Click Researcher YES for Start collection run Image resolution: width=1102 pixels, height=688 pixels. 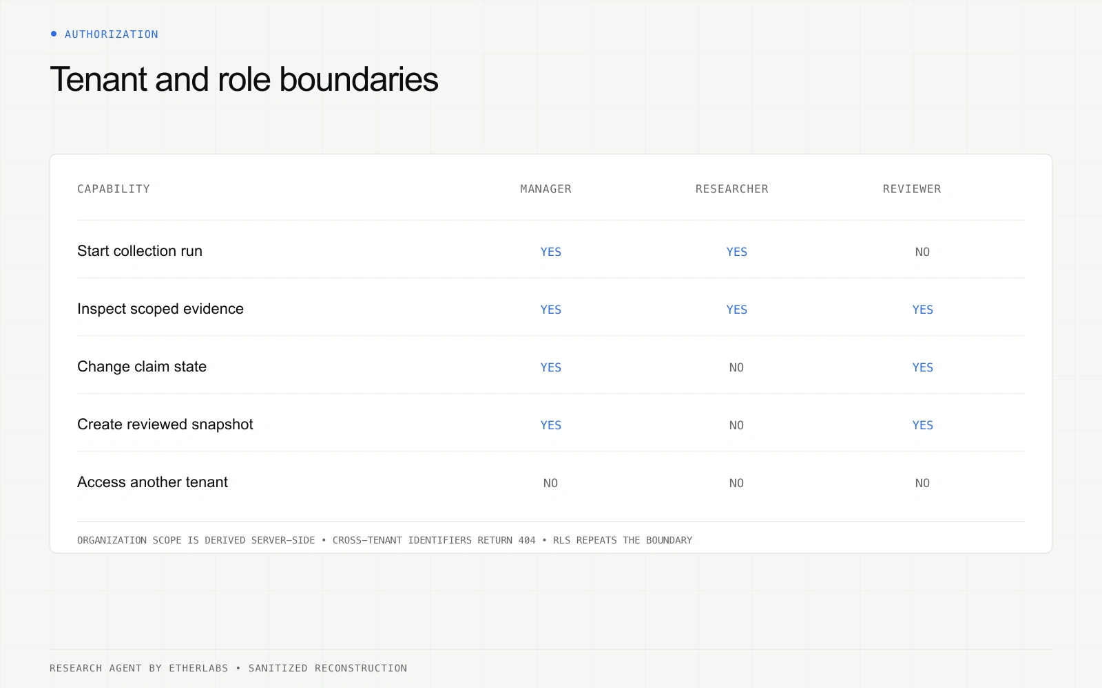pos(737,252)
